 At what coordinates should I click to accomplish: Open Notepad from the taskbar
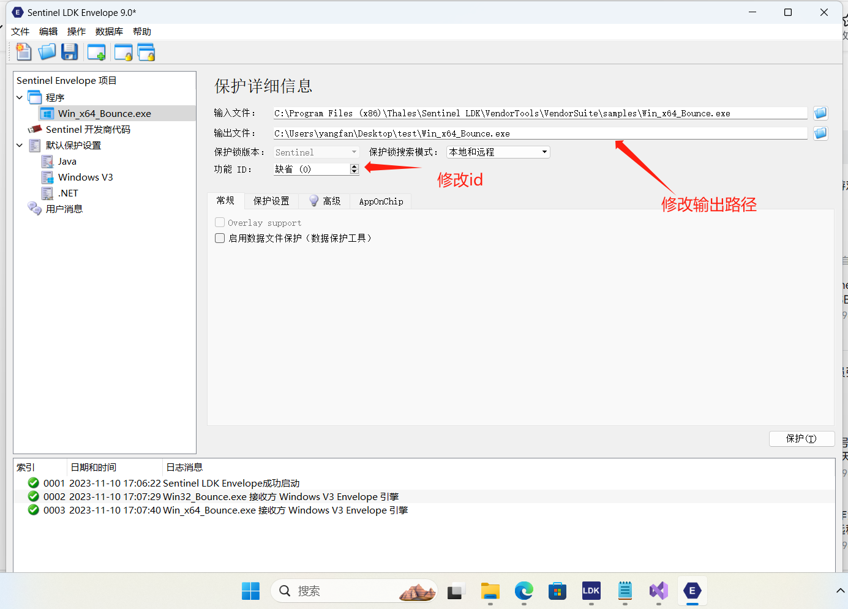pyautogui.click(x=625, y=591)
